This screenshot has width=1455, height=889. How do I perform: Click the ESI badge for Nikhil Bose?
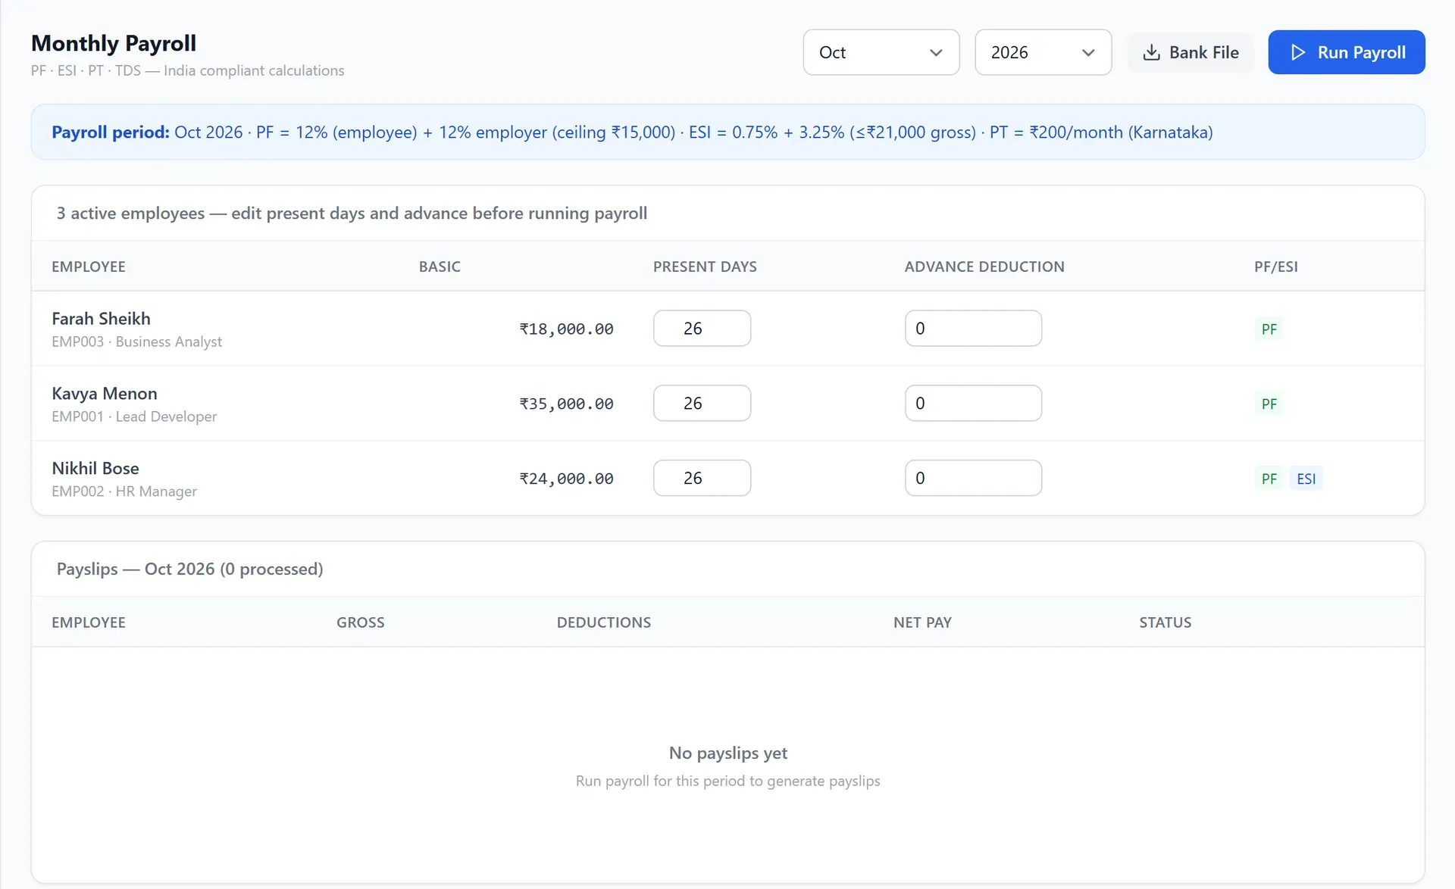point(1306,479)
